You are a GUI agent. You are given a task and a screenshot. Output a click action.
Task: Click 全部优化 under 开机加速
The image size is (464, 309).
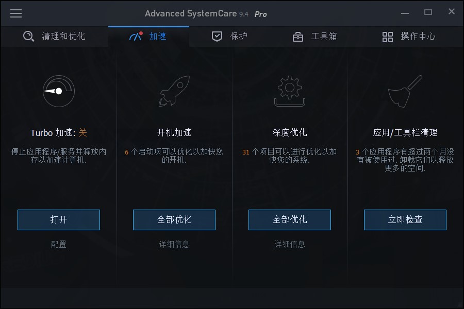coord(174,220)
